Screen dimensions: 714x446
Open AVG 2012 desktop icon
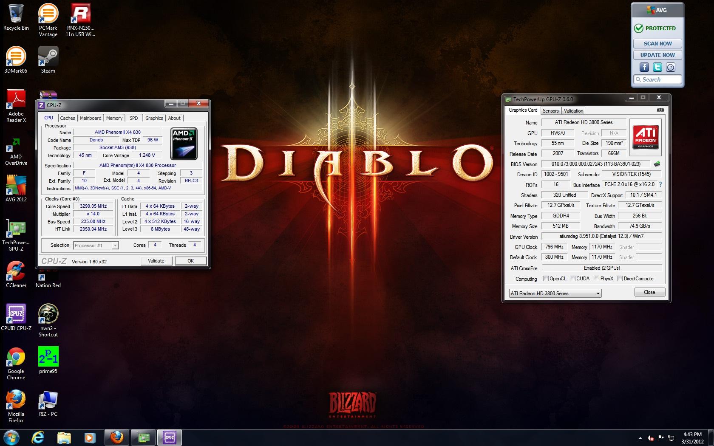click(x=16, y=189)
